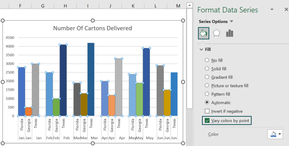Select column F header
The image size is (289, 146).
pyautogui.click(x=20, y=6)
